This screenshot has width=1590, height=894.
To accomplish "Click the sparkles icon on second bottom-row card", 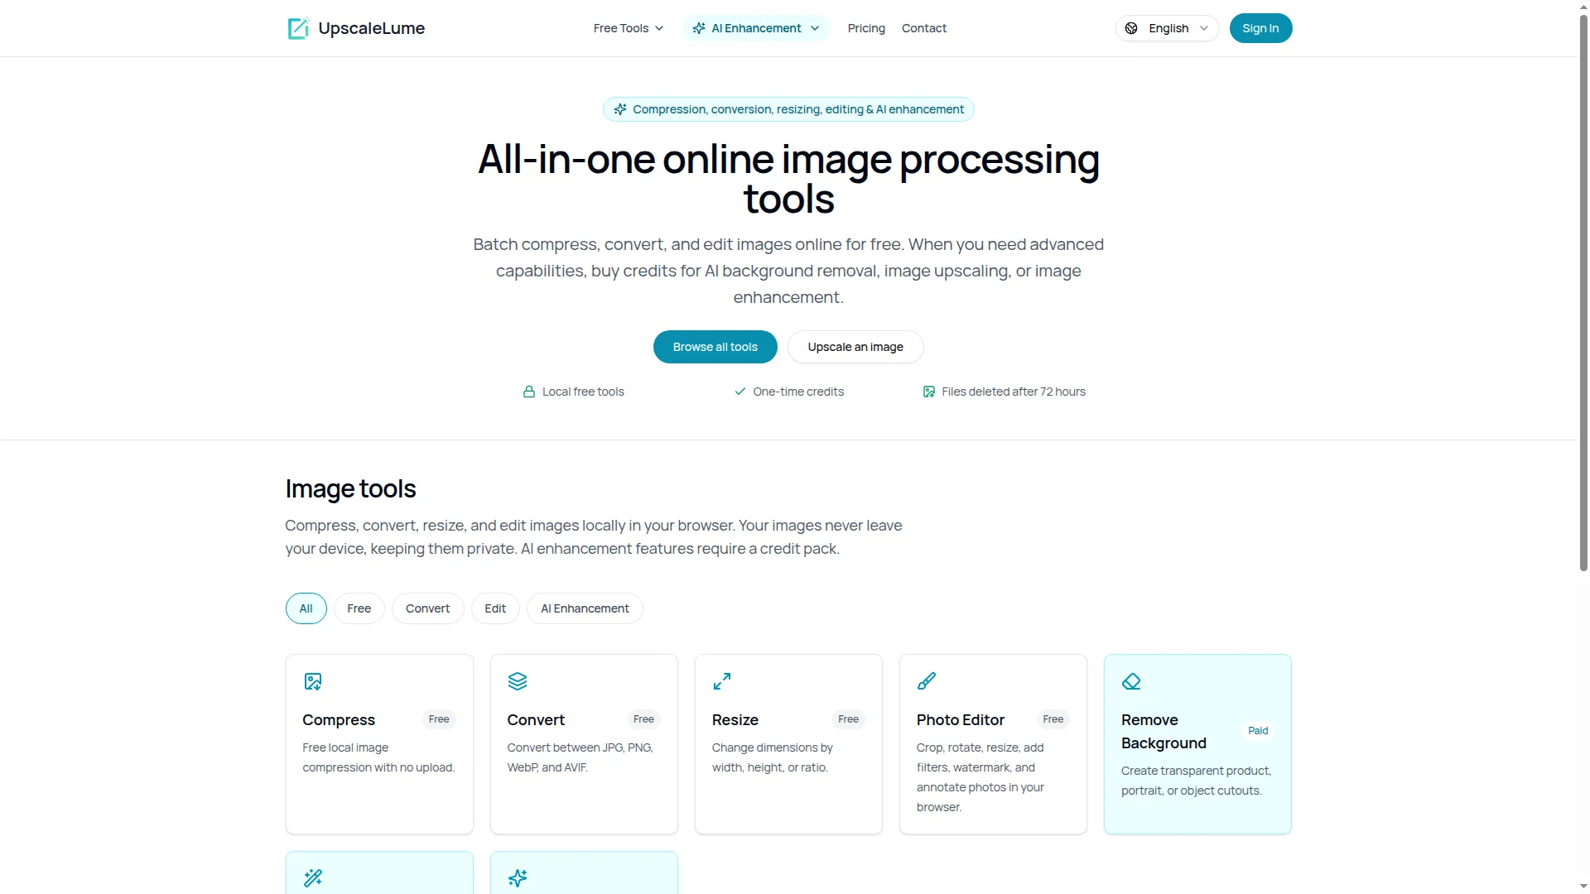I will 518,878.
